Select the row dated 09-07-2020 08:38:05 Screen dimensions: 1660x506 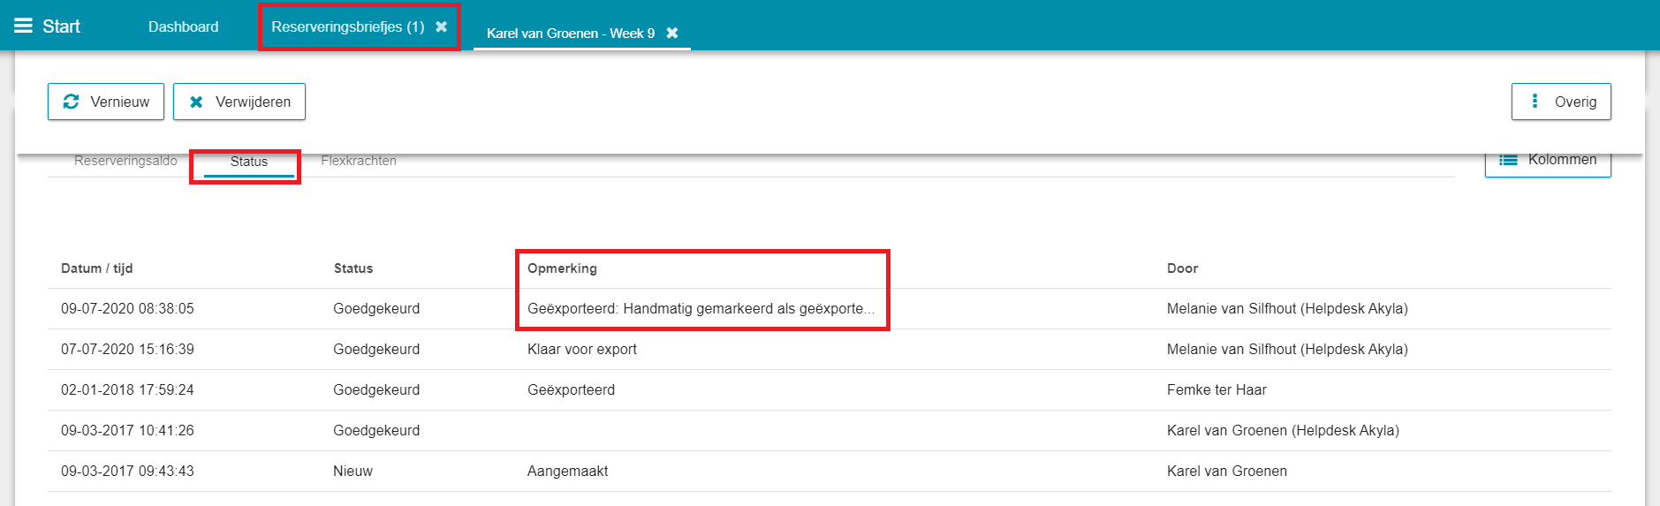pos(830,308)
